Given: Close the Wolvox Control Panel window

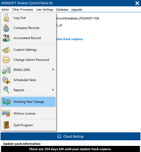Looking at the screenshot, I should click(137, 3).
